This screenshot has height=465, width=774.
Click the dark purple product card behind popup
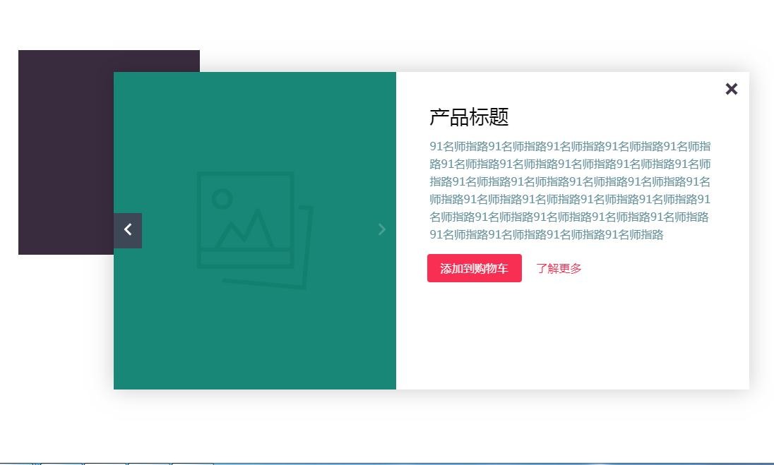coord(66,152)
